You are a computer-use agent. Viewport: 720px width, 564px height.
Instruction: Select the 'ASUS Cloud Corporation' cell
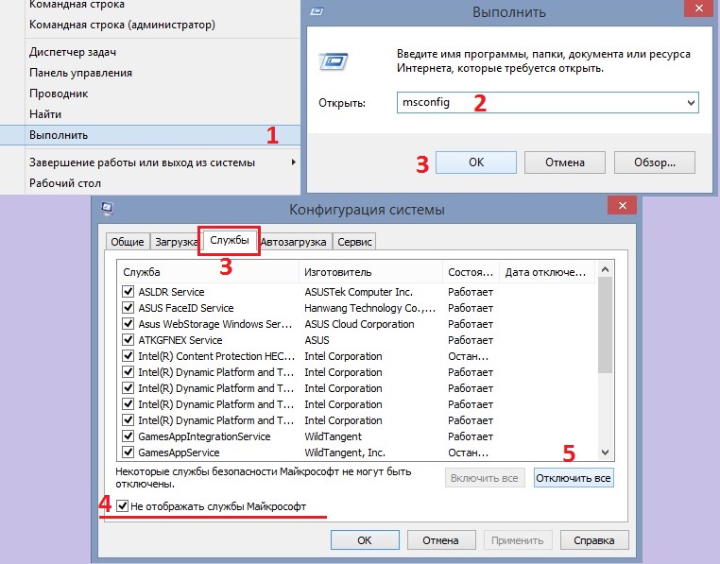[x=359, y=324]
